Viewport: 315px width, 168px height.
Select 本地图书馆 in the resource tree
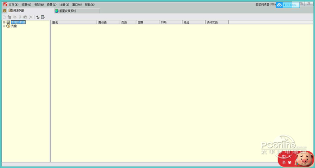[x=18, y=23]
